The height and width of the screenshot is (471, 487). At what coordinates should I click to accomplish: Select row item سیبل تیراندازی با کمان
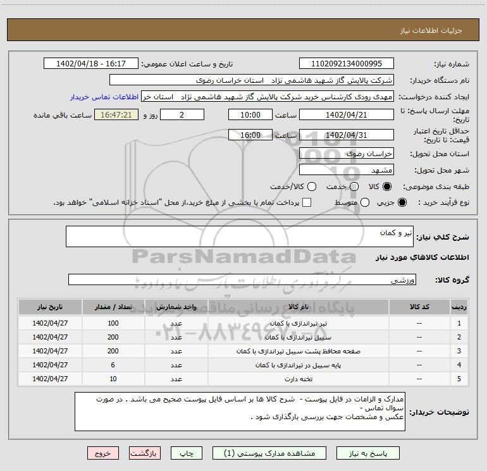tap(298, 337)
